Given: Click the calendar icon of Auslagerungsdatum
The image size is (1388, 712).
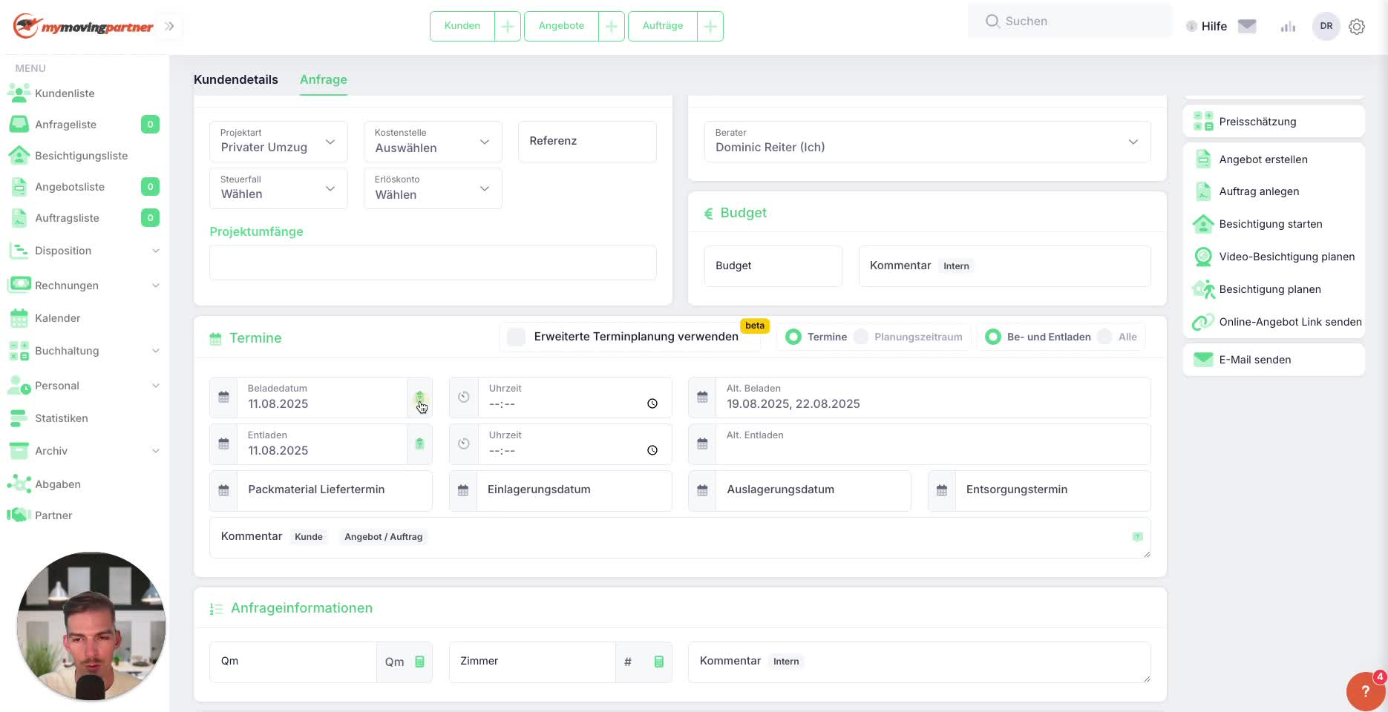Looking at the screenshot, I should 702,490.
